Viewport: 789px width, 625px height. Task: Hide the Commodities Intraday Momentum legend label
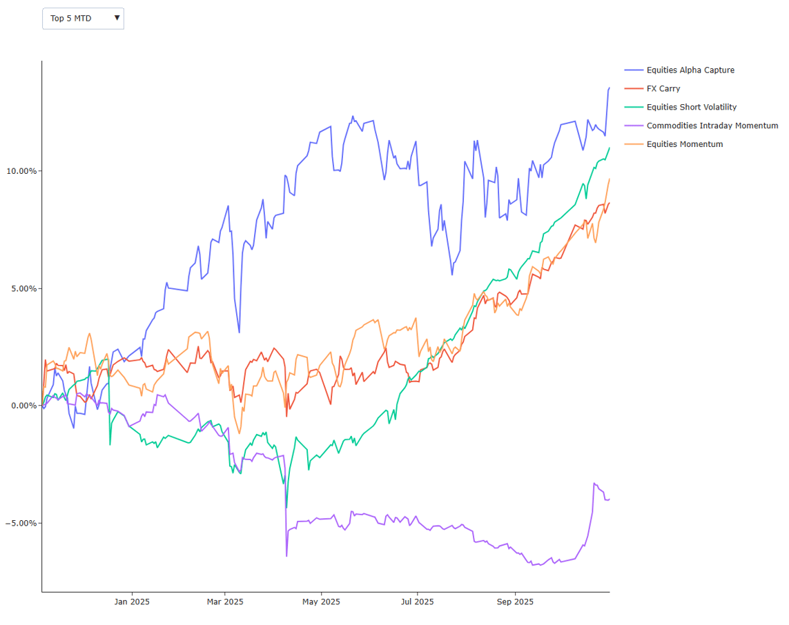coord(712,126)
